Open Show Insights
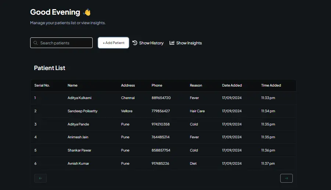The height and width of the screenshot is (190, 331). click(x=186, y=43)
